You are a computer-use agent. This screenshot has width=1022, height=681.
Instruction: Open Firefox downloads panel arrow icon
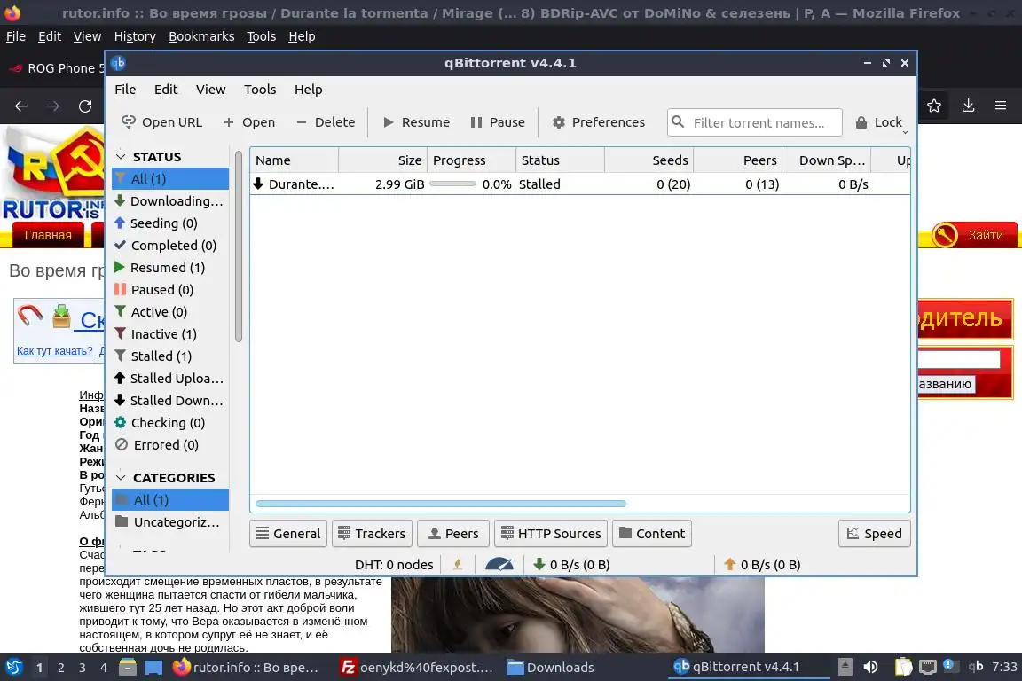tap(968, 106)
